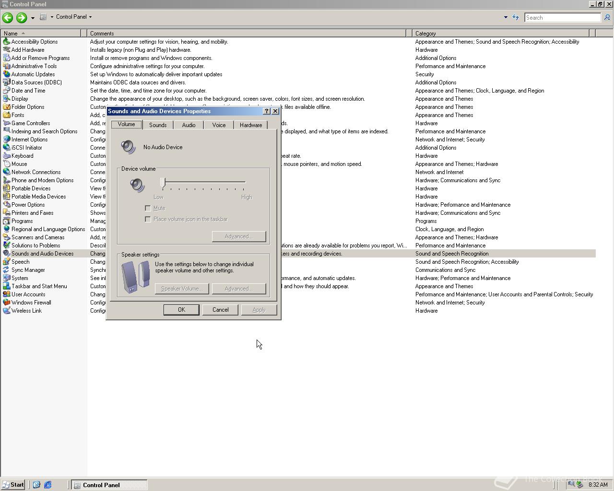Select the Sounds and Audio Devices row
614x491 pixels.
pyautogui.click(x=298, y=254)
